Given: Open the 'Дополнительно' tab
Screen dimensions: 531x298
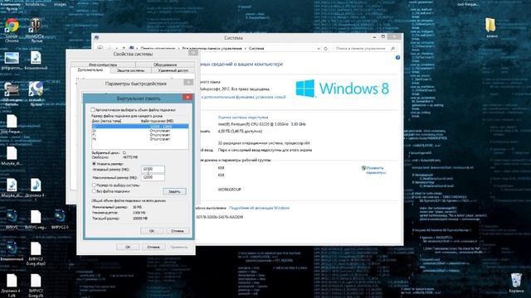Looking at the screenshot, I should [x=90, y=70].
